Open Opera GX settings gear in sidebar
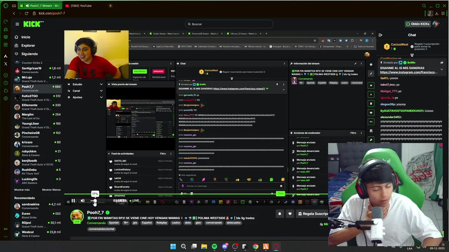 [x=6, y=98]
